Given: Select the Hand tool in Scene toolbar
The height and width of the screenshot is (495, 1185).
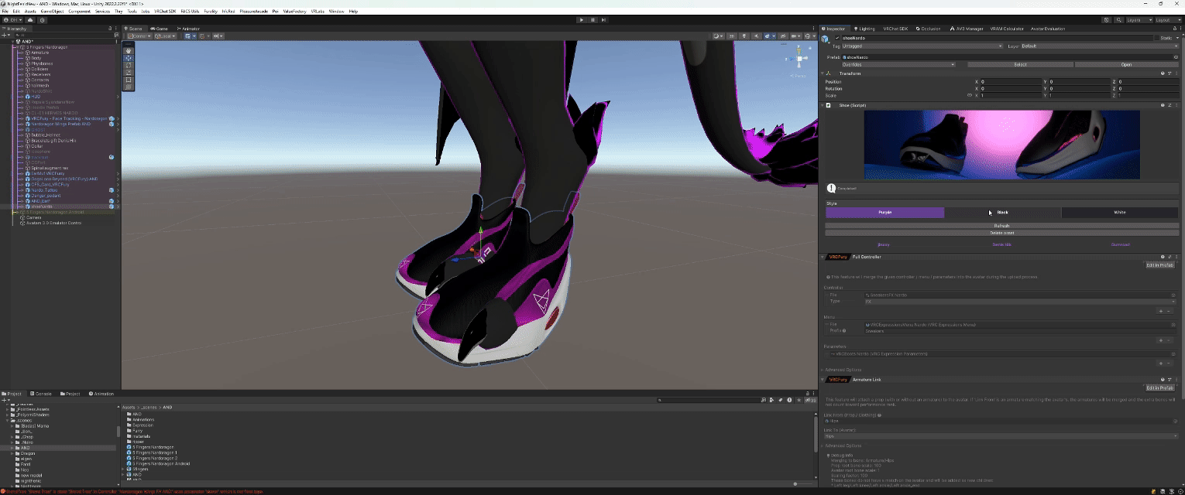Looking at the screenshot, I should [x=129, y=51].
